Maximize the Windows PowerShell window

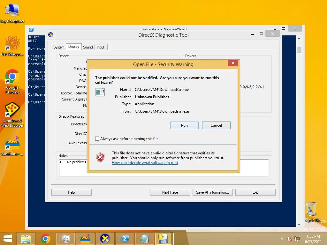[x=284, y=28]
